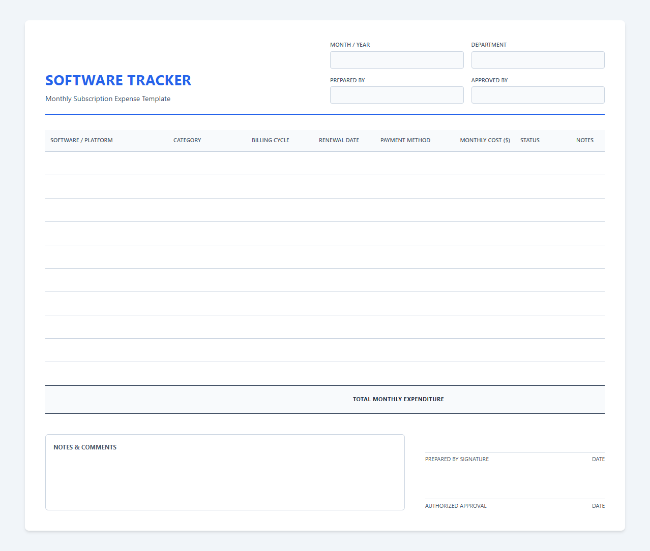Focus the Approved By input field

click(x=538, y=95)
